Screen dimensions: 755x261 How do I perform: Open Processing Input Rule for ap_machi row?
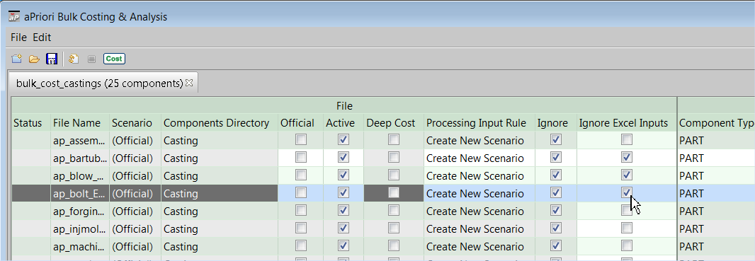(x=479, y=247)
